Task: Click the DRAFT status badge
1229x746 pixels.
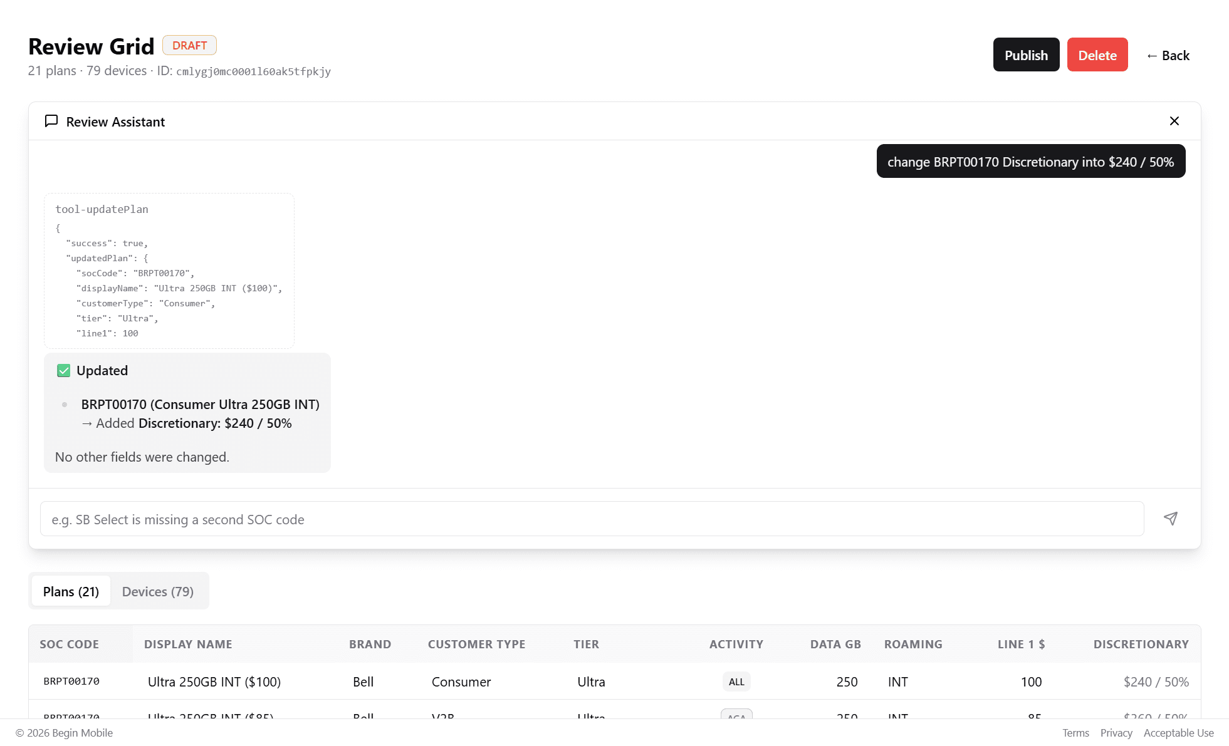Action: (189, 44)
